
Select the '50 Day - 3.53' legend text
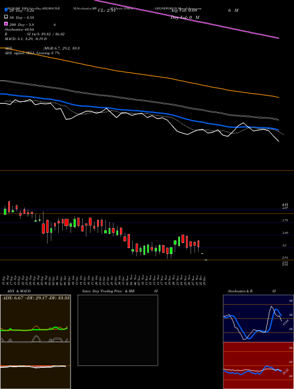tap(22, 18)
